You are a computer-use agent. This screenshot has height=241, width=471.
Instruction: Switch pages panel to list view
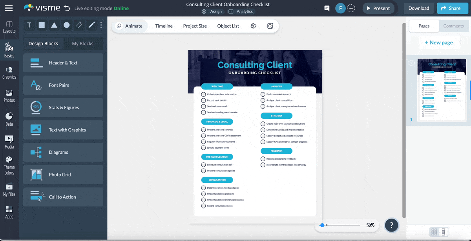click(444, 232)
